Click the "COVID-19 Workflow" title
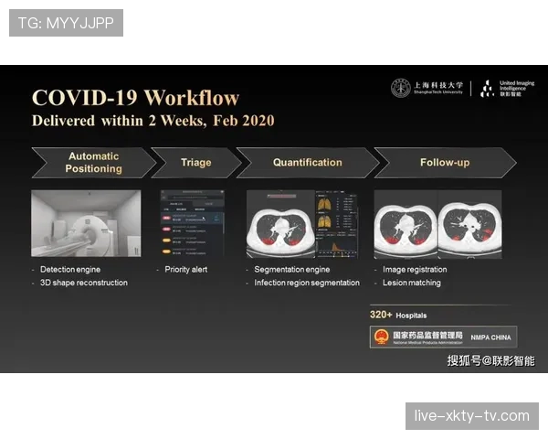The image size is (548, 439). tap(135, 97)
